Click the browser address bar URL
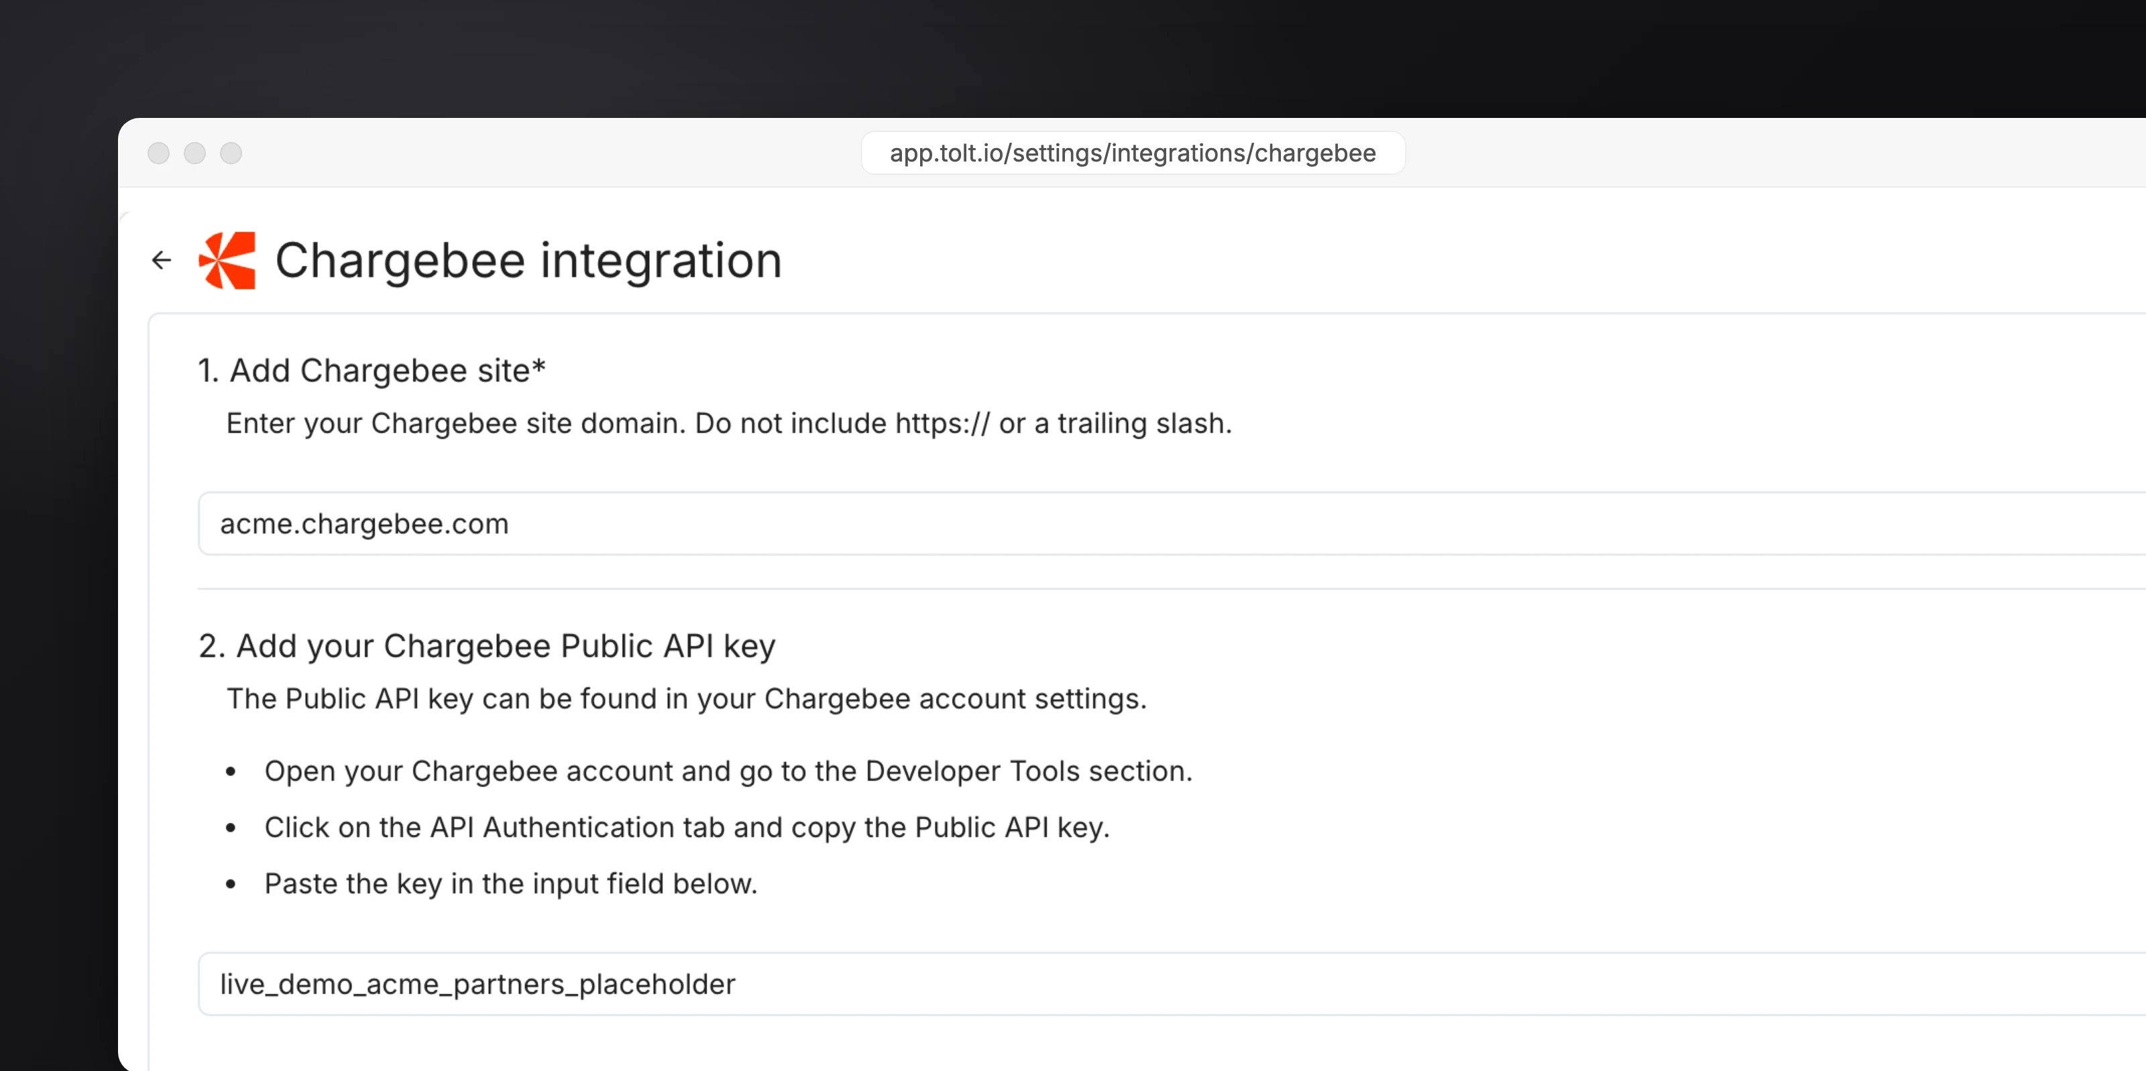The image size is (2146, 1071). click(1133, 153)
